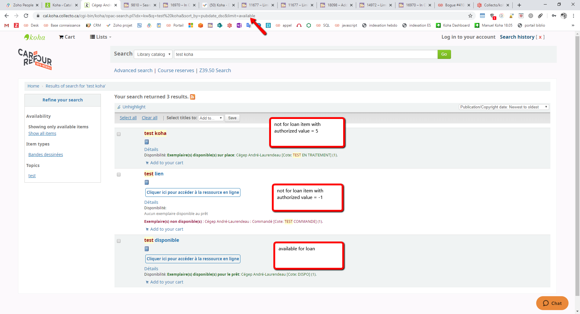Bookmark this page with the star icon
580x314 pixels.
pyautogui.click(x=470, y=16)
